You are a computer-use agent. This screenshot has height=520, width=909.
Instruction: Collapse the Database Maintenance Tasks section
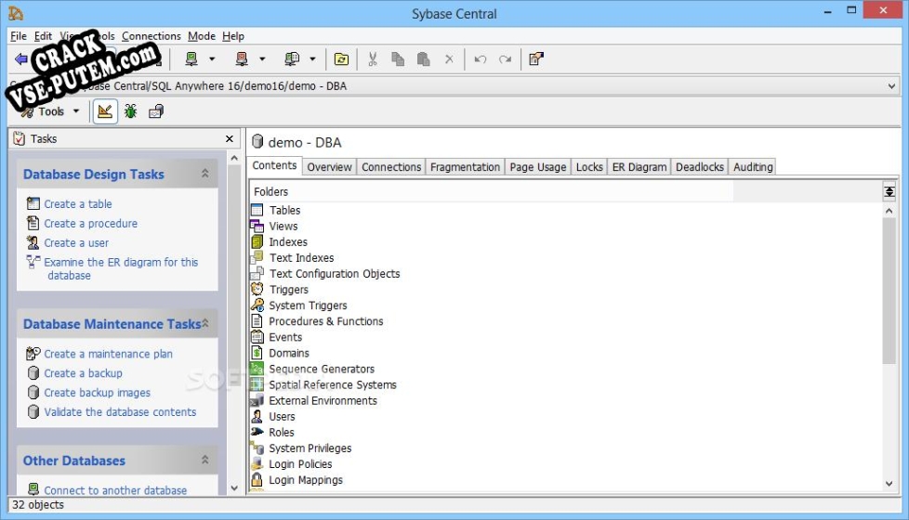[204, 324]
